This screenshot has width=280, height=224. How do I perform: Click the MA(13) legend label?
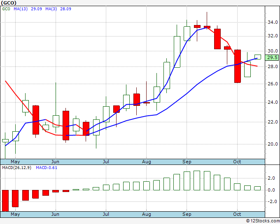click(x=21, y=9)
